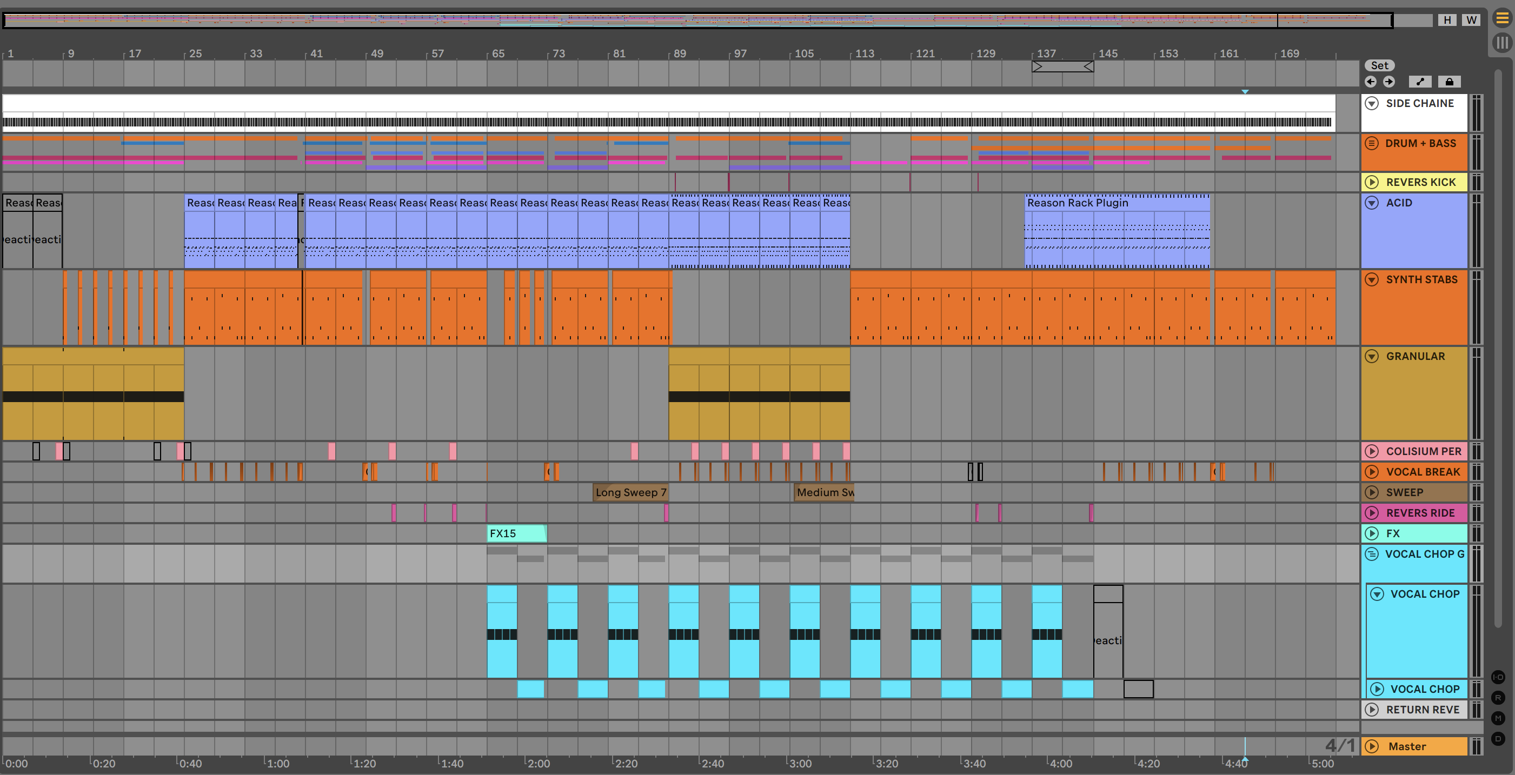The image size is (1515, 775).
Task: Click bar 65 on the beat ruler
Action: pyautogui.click(x=497, y=54)
